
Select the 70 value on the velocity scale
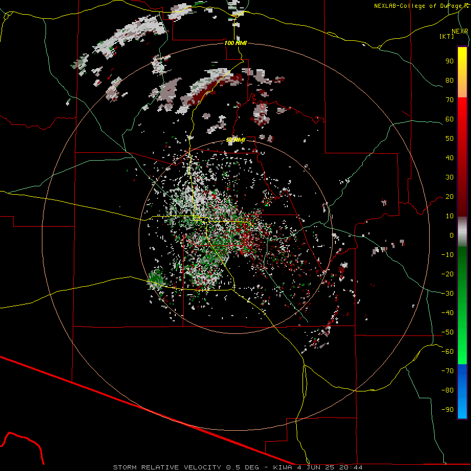pyautogui.click(x=450, y=100)
